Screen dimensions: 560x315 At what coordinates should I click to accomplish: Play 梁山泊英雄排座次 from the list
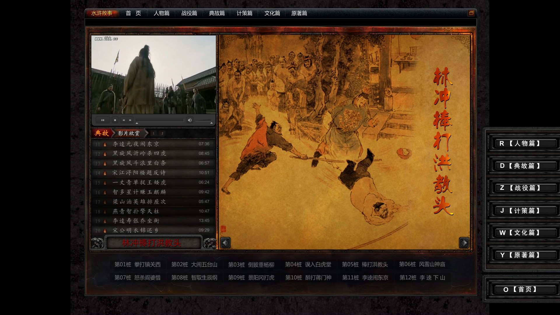click(153, 202)
